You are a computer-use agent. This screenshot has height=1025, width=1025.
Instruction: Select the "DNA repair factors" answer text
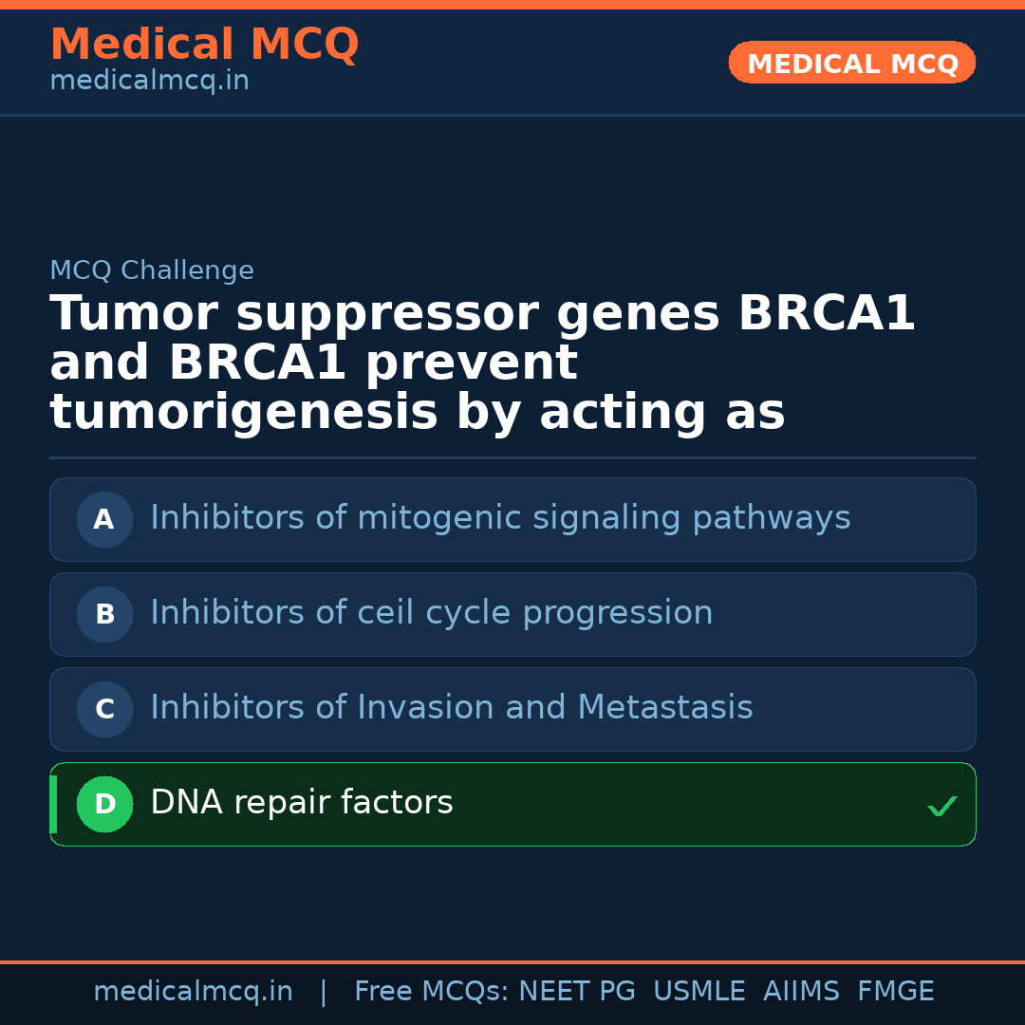301,803
